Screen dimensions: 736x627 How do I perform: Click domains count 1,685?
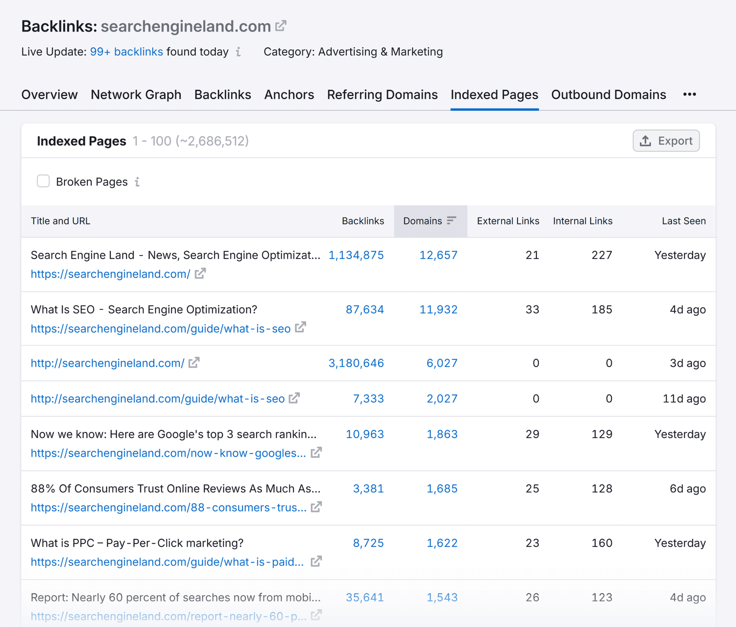(x=442, y=488)
